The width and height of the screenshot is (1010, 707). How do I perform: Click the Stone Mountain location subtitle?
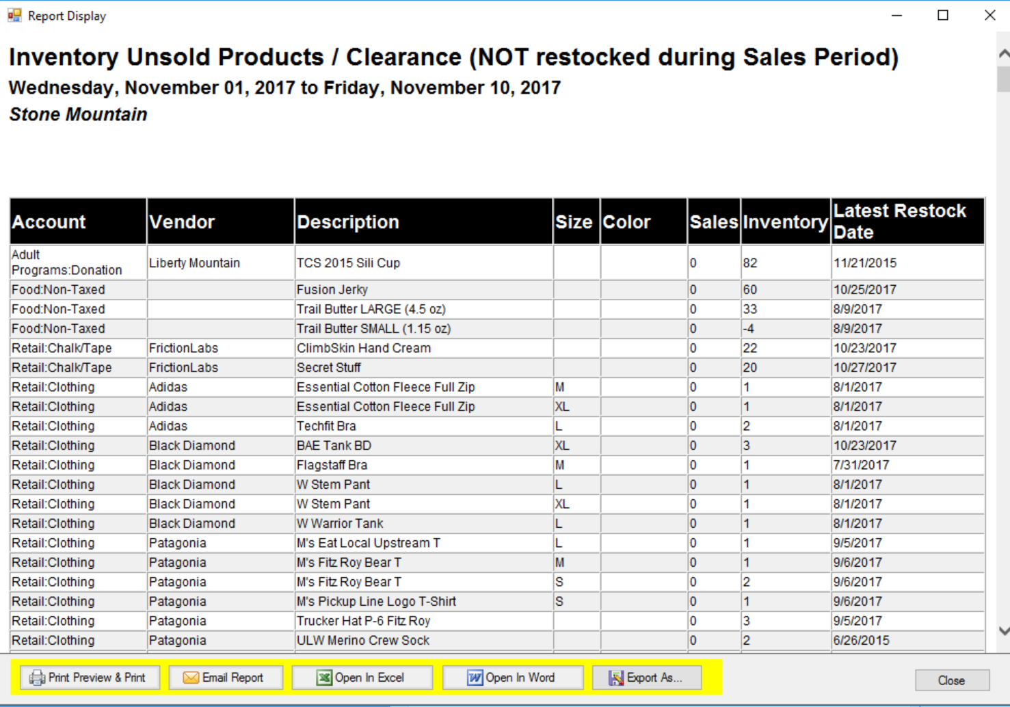pos(78,114)
